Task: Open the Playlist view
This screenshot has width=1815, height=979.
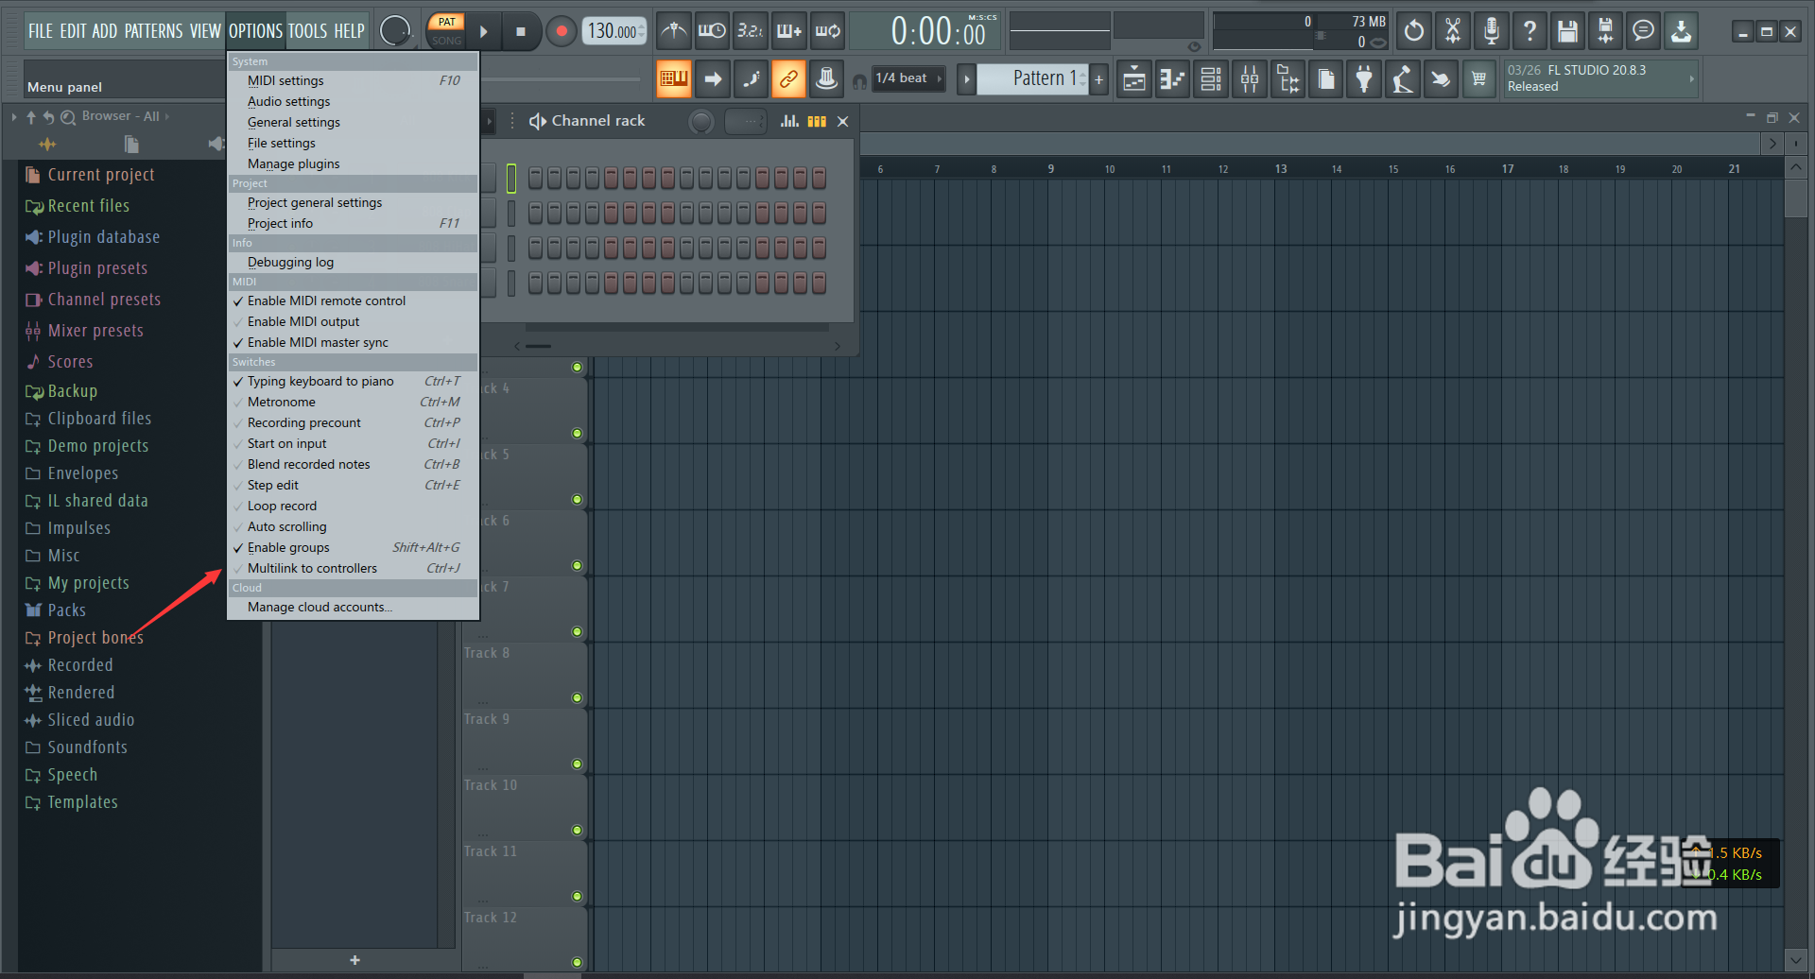Action: point(1133,78)
